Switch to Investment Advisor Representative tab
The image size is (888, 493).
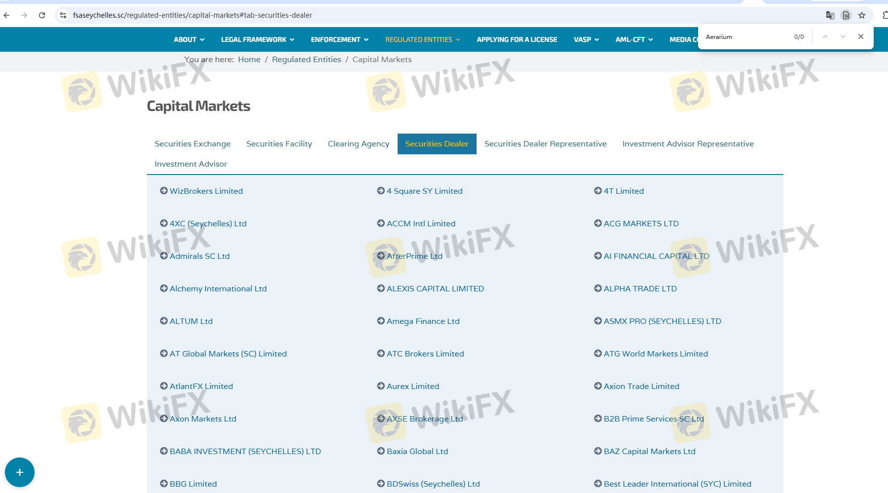click(688, 144)
